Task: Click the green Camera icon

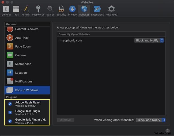Action: pos(10,55)
